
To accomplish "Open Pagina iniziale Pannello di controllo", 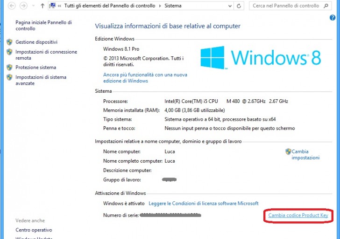I will [43, 26].
